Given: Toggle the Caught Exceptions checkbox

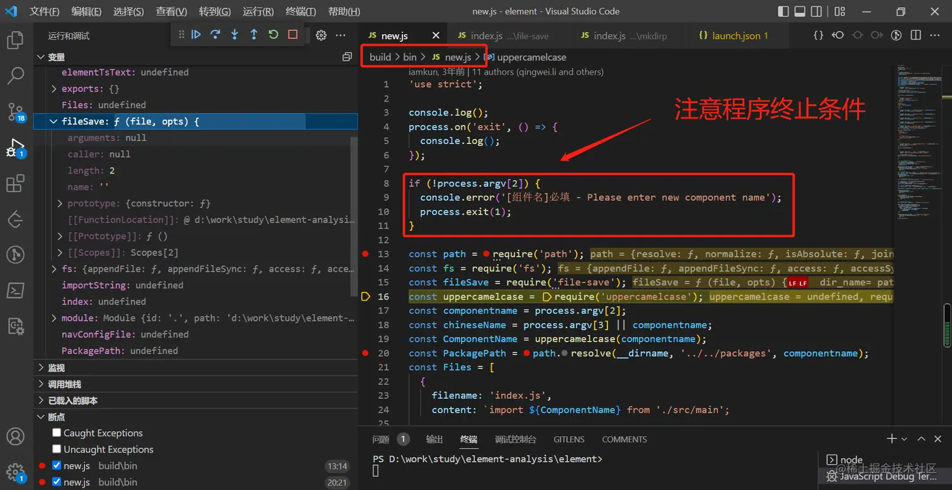Looking at the screenshot, I should pyautogui.click(x=57, y=433).
